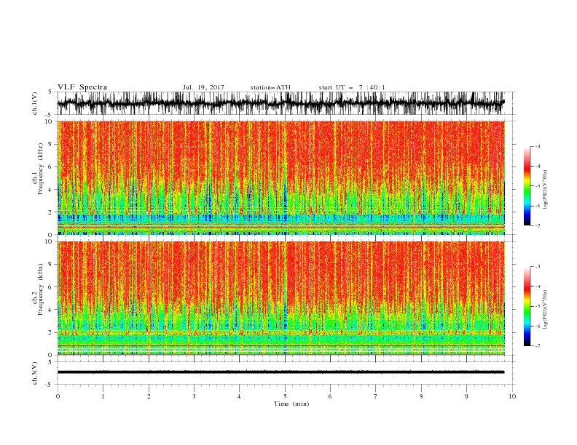Click the '7' tick on the time axis

coord(376,396)
